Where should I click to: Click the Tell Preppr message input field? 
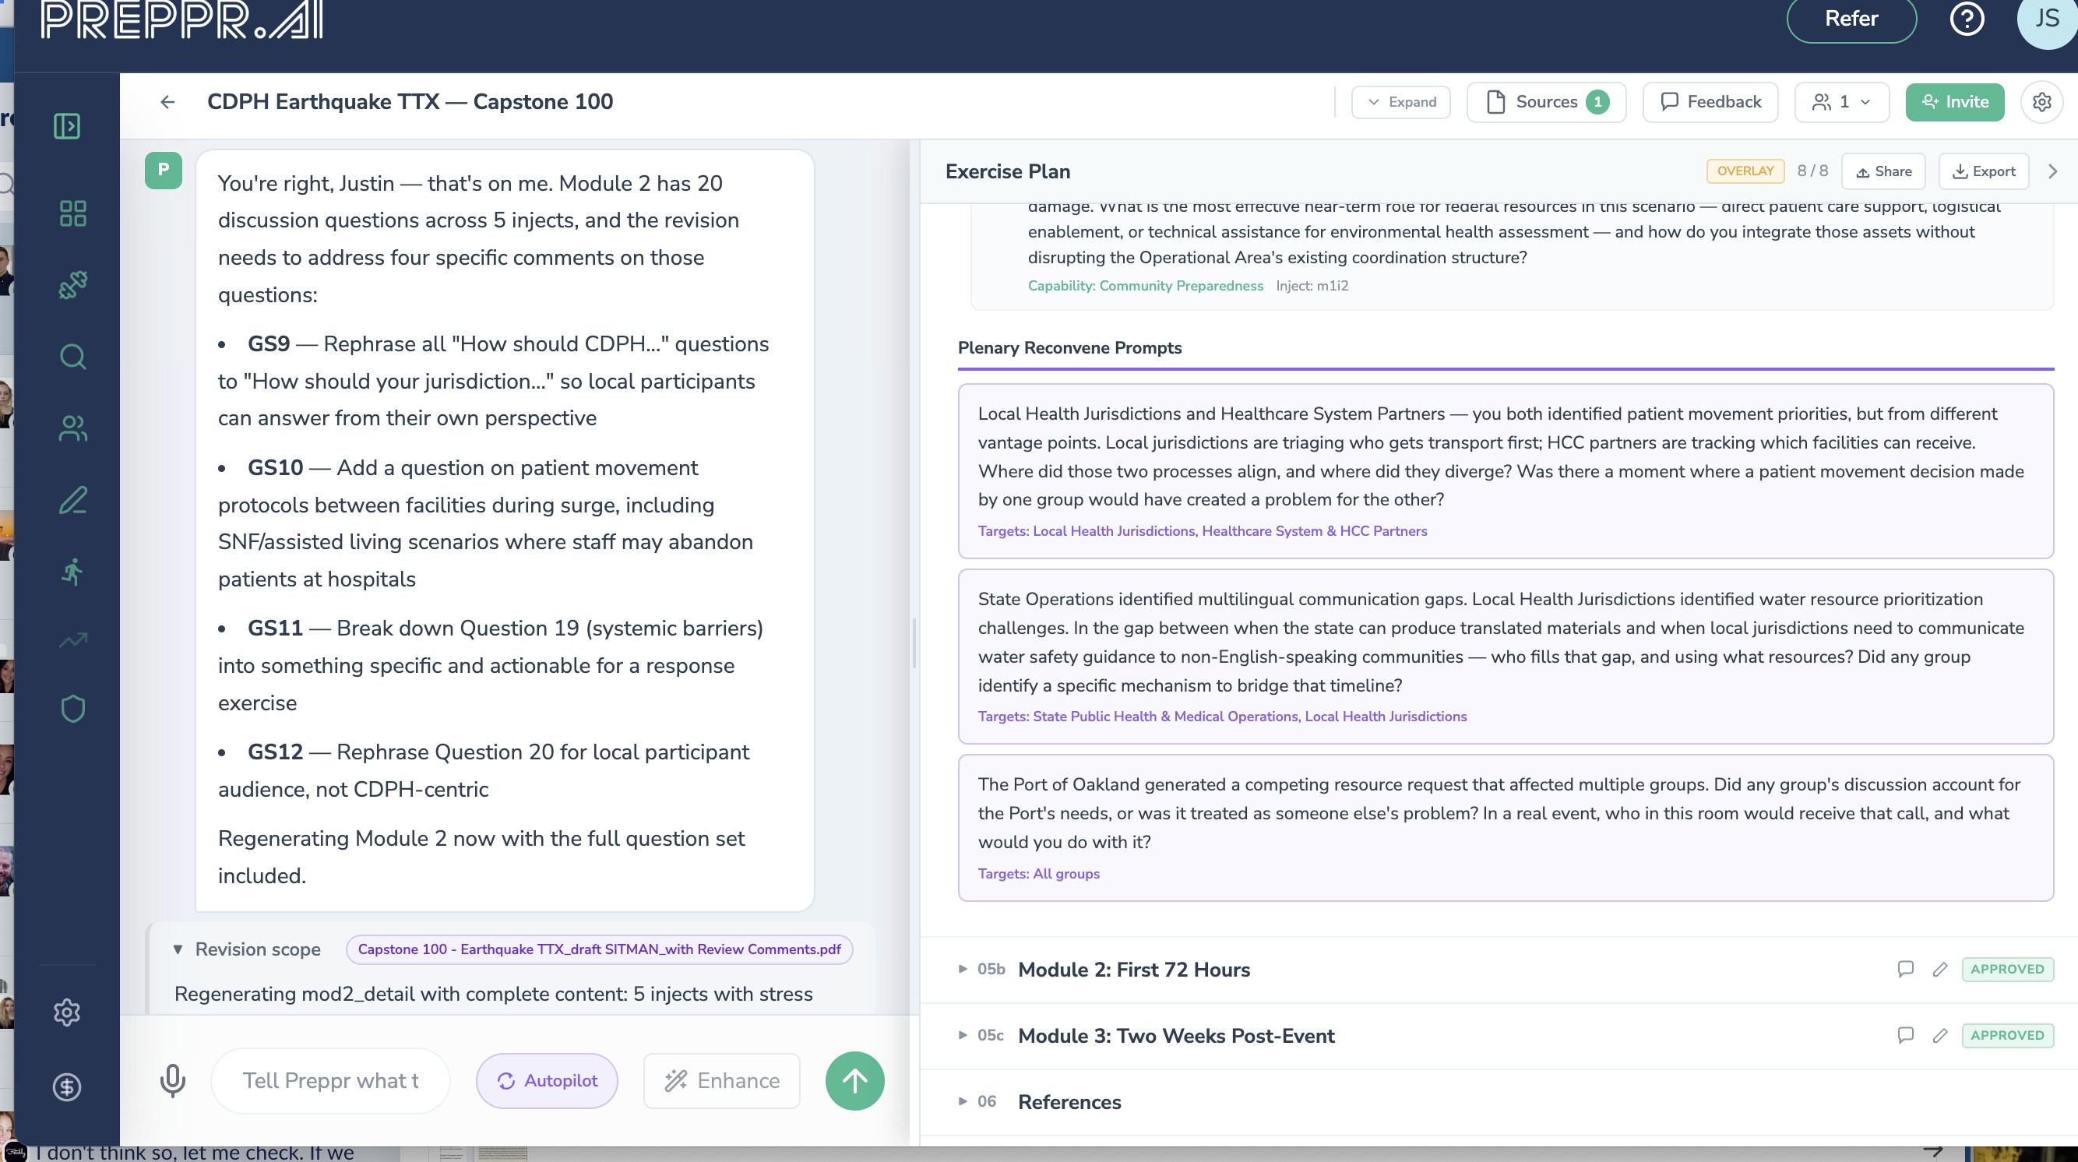[331, 1080]
